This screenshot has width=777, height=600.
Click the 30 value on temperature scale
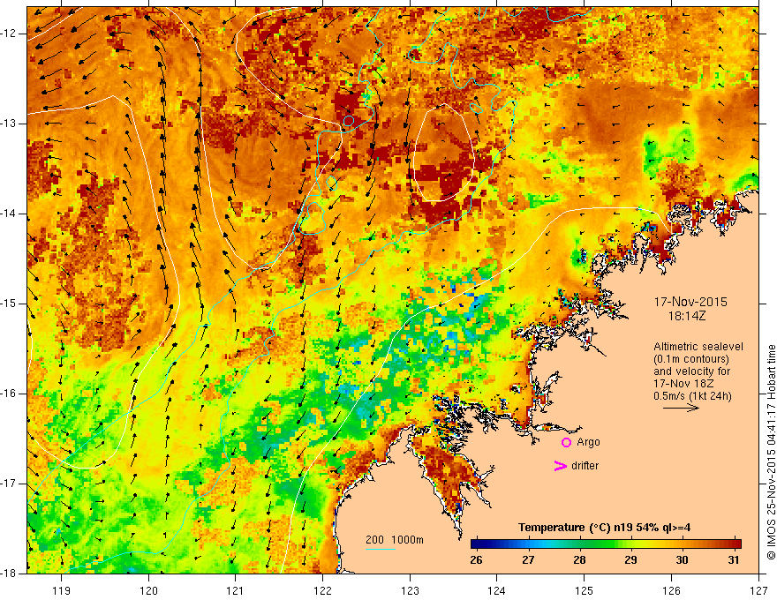tap(682, 560)
